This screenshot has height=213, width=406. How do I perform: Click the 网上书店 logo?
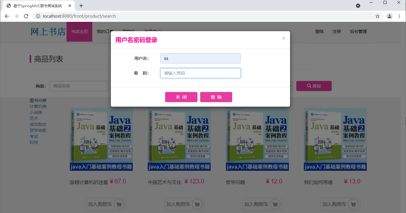pos(48,31)
